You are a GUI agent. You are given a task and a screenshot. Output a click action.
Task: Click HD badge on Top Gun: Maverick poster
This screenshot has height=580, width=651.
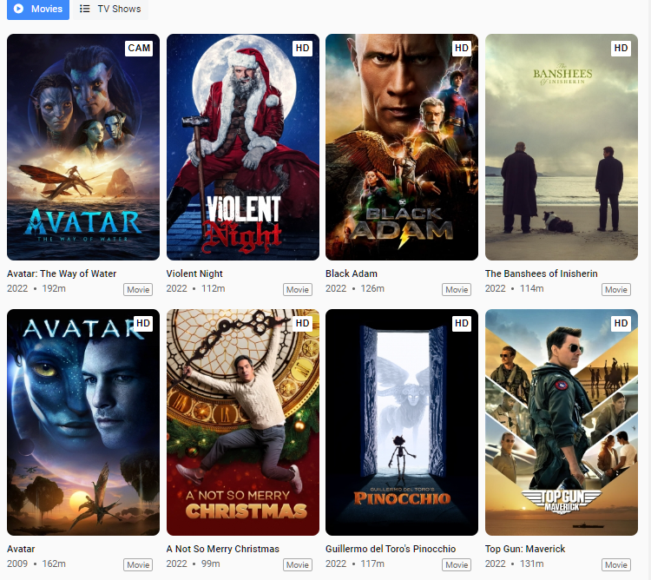(621, 323)
